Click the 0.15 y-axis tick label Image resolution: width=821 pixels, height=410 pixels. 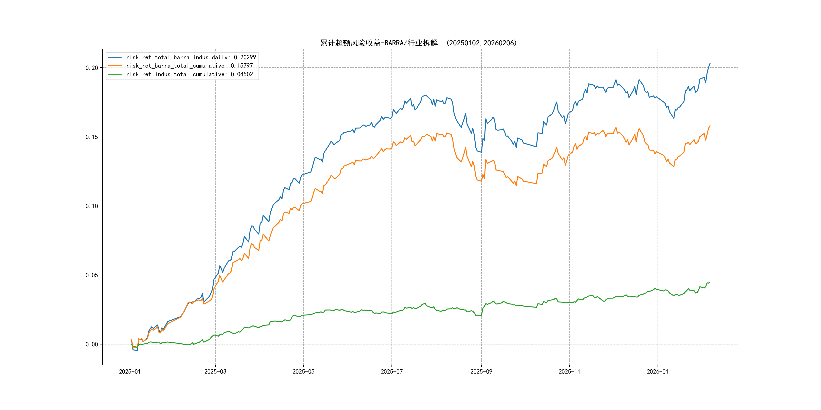92,137
